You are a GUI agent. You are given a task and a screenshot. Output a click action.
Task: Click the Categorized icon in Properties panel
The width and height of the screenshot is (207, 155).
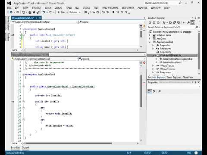(x=150, y=91)
